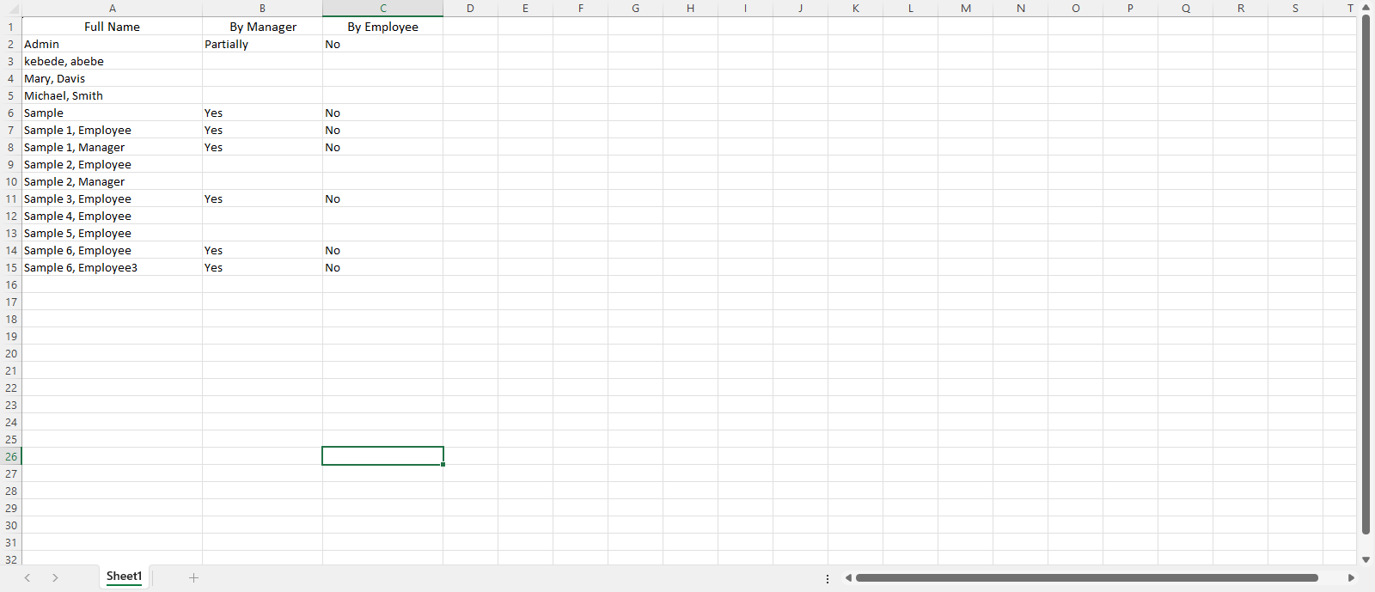Click the horizontal scrollbar thumb
Image resolution: width=1375 pixels, height=592 pixels.
coord(1086,578)
